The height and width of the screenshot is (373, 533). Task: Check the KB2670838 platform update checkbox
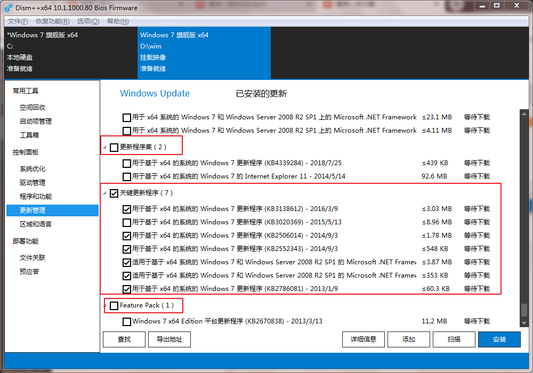pos(127,322)
